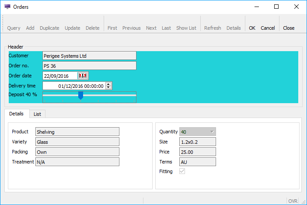Click Show List in the toolbar
The width and height of the screenshot is (307, 205).
186,28
